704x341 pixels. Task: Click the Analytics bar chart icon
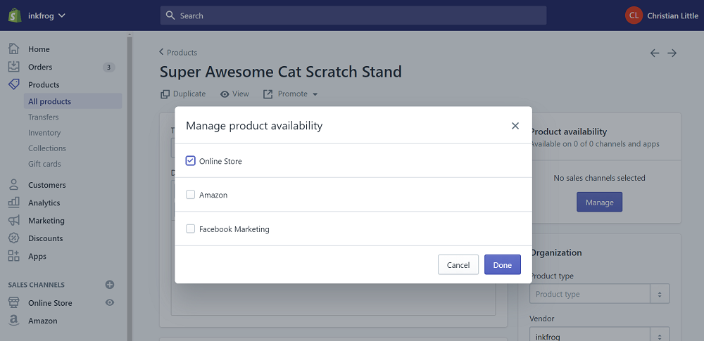click(13, 202)
